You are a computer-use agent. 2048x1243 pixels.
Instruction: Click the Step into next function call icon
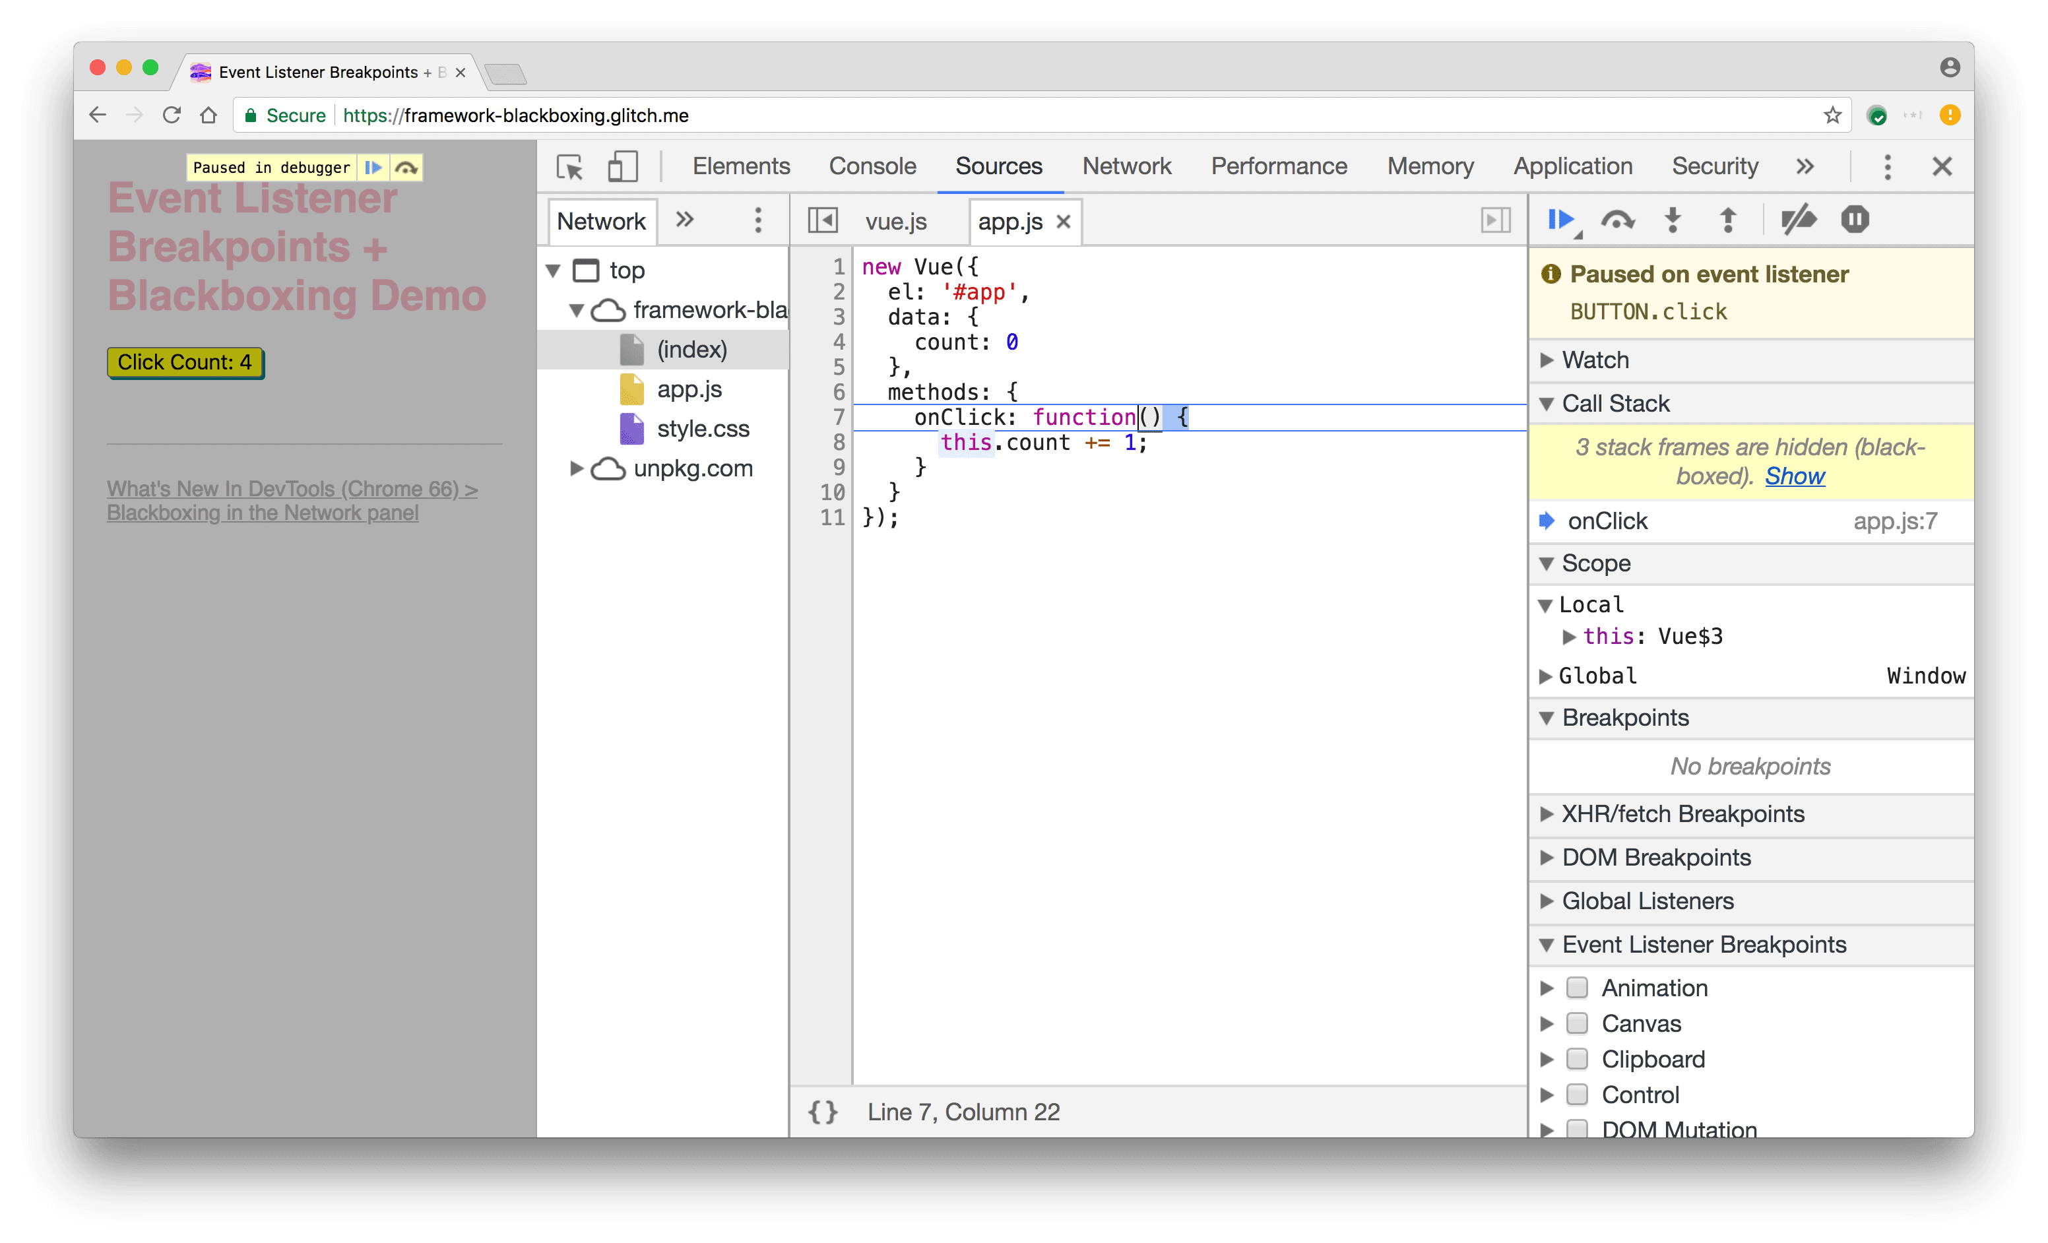1672,218
